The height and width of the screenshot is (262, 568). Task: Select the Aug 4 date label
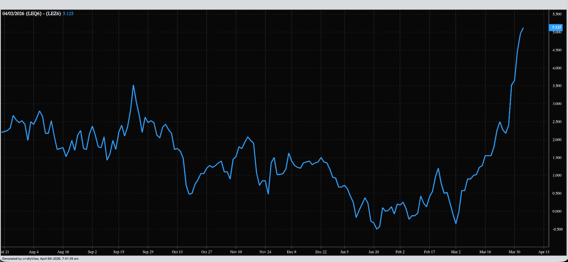[34, 252]
